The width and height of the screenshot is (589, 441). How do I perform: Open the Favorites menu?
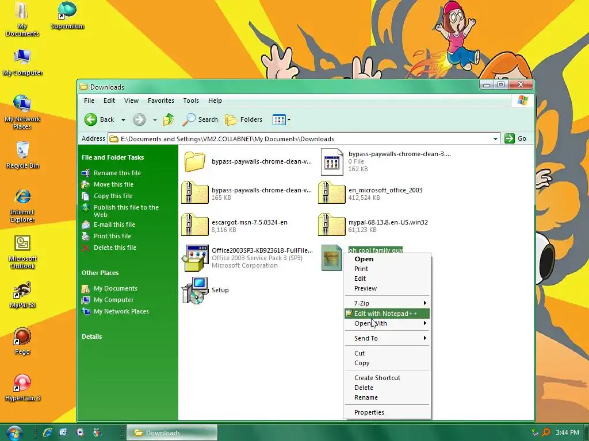click(161, 100)
